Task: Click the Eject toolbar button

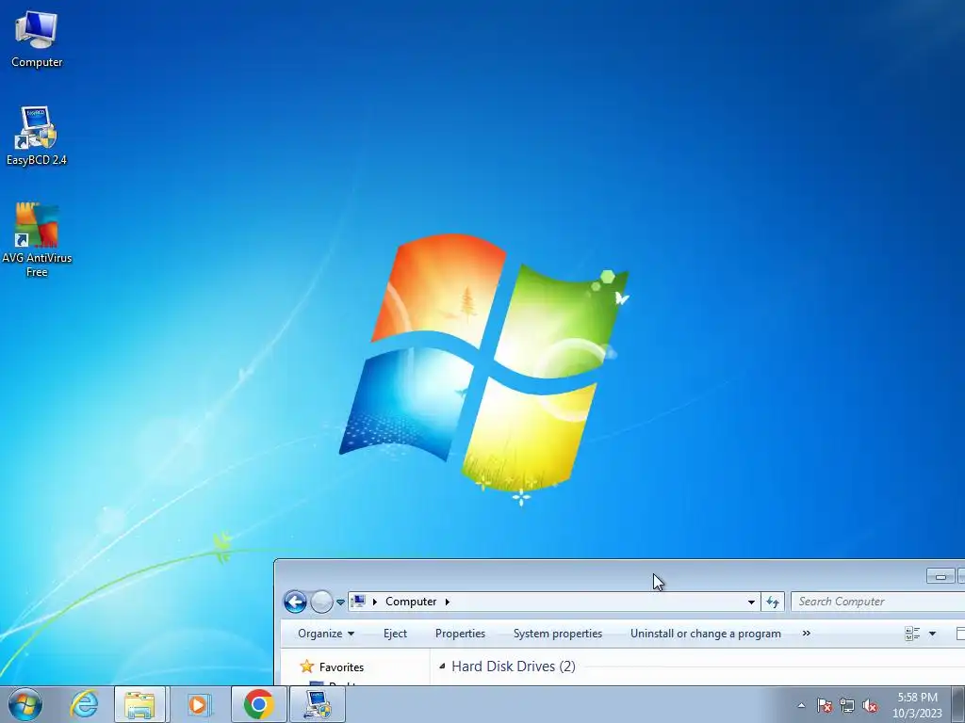Action: pos(395,634)
